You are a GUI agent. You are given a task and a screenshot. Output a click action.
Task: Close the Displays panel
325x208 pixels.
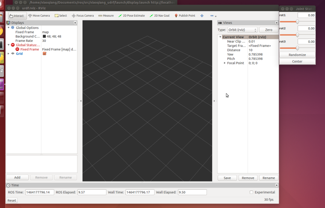(x=75, y=23)
